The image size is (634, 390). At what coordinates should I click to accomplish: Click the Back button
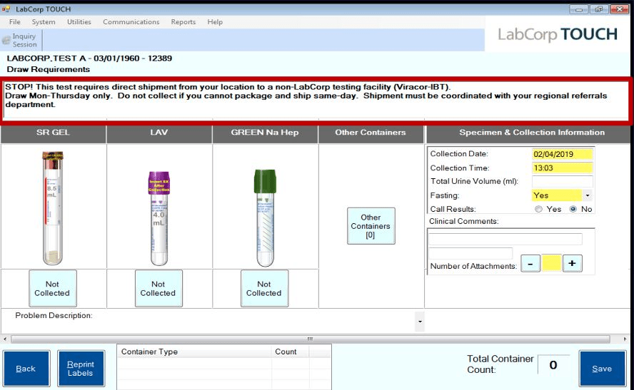coord(26,369)
